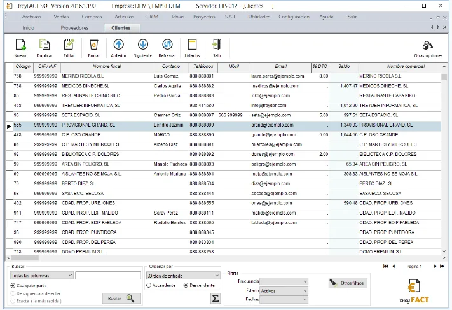
Task: Click horizontal scrollbar right arrow
Action: pyautogui.click(x=444, y=257)
